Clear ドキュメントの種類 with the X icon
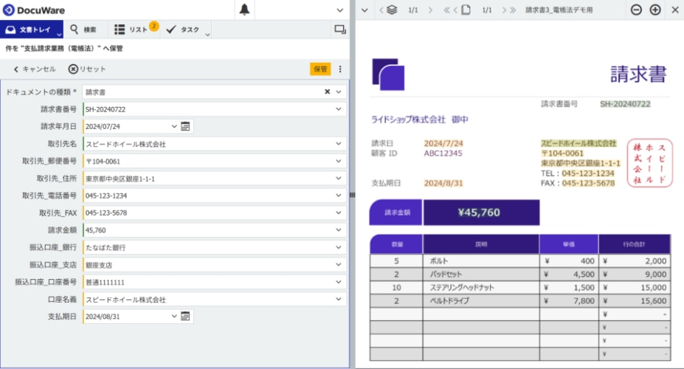684x369 pixels. [x=327, y=92]
